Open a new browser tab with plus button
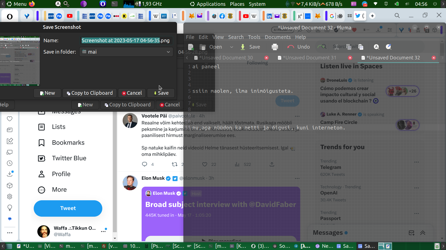Image resolution: width=446 pixels, height=250 pixels. tap(372, 16)
